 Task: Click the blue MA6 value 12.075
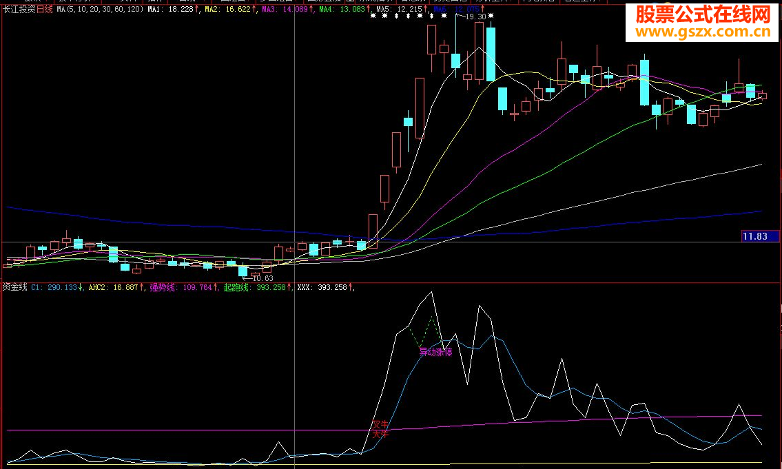[x=466, y=9]
